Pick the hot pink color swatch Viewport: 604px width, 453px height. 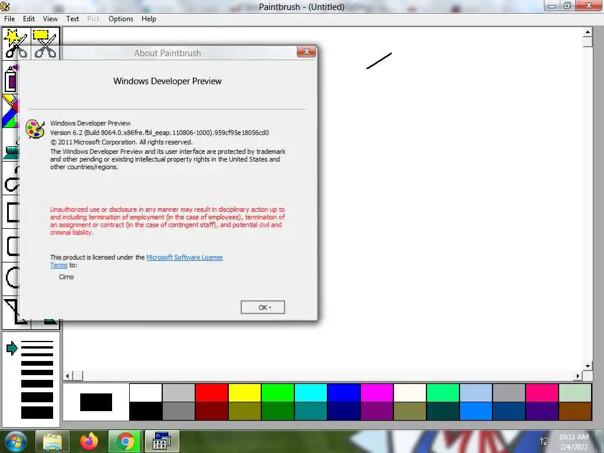(542, 392)
